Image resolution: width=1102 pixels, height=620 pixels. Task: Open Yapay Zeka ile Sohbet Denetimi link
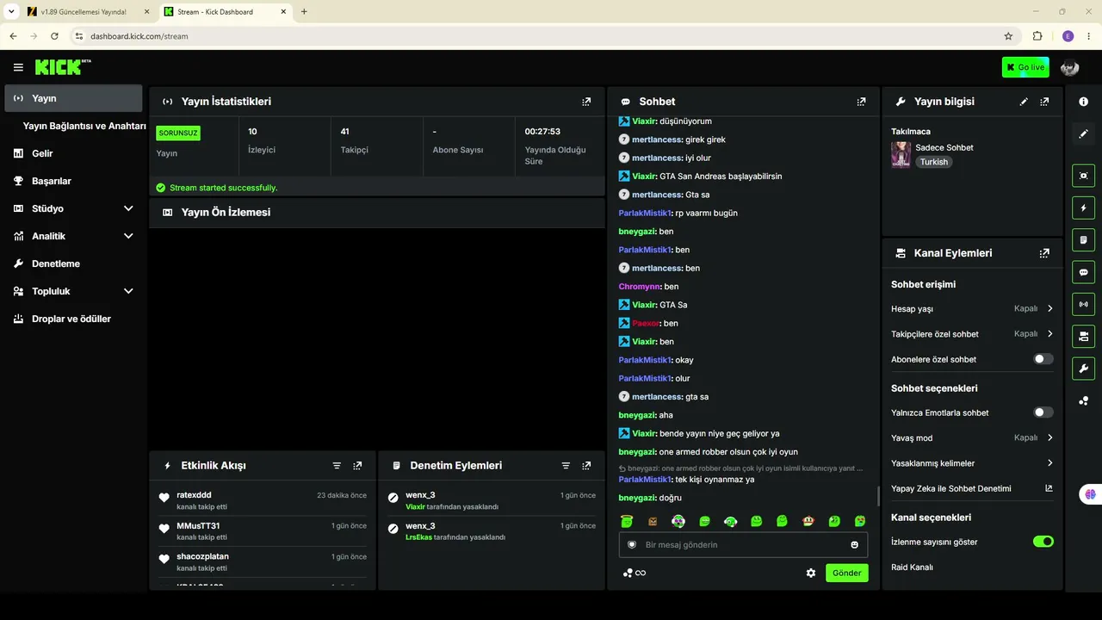tap(972, 488)
